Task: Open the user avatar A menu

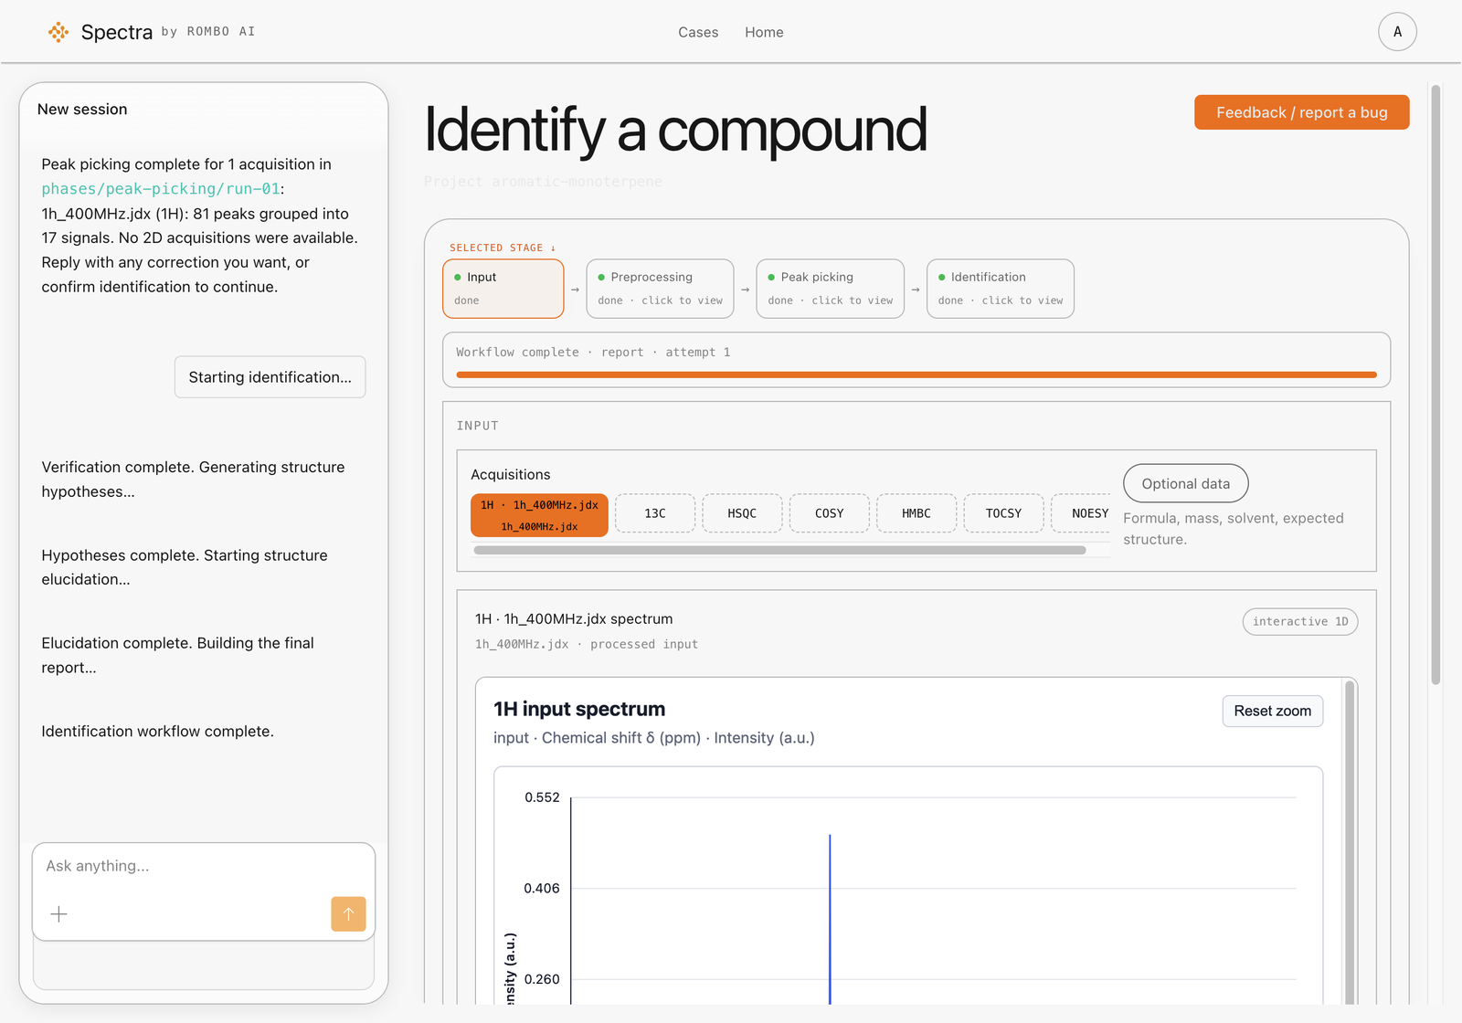Action: (1397, 32)
